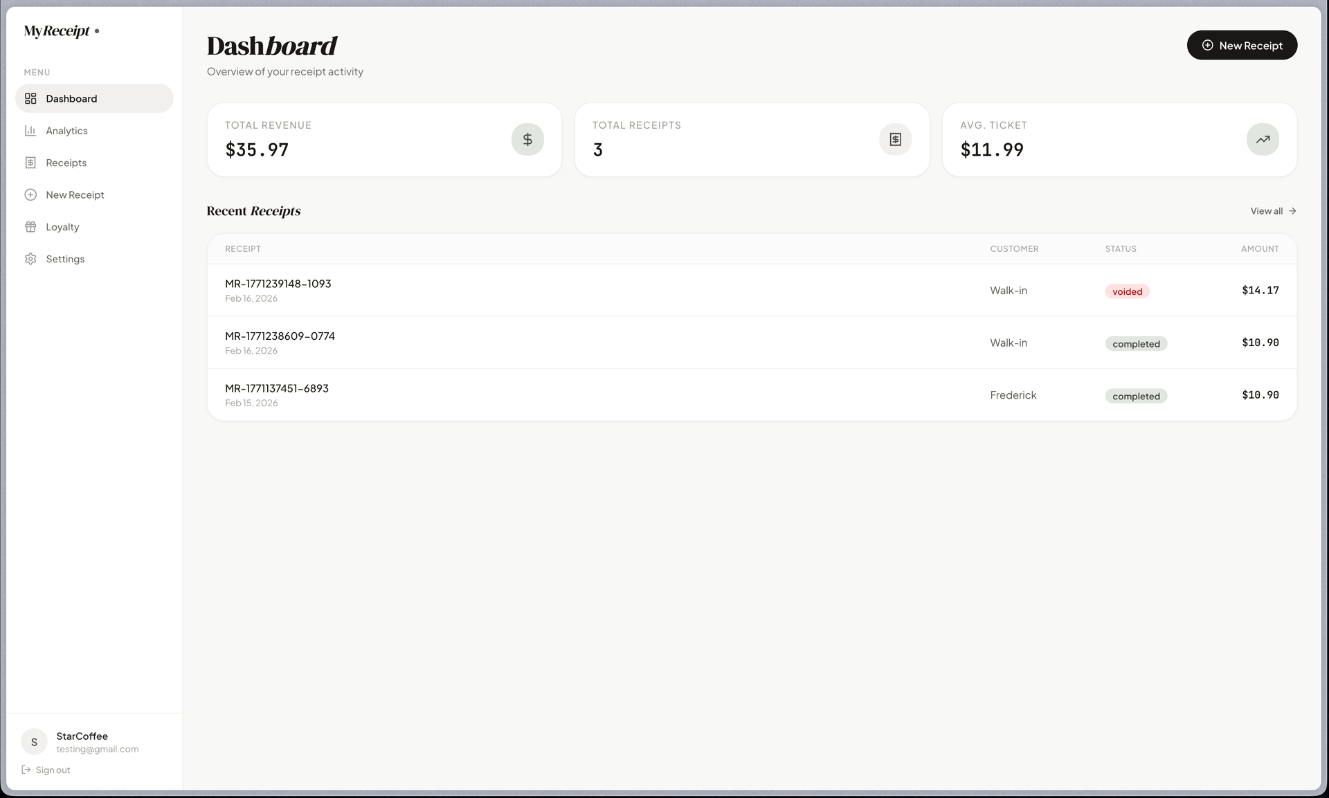Select the voided status badge

tap(1126, 291)
